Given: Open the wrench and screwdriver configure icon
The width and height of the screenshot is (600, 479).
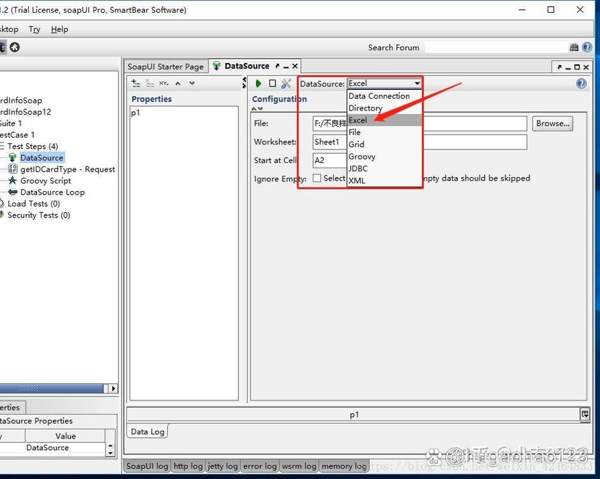Looking at the screenshot, I should [286, 83].
